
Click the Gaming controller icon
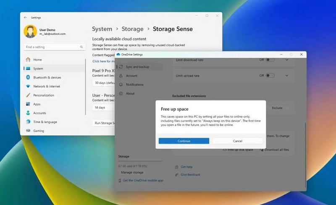pos(28,130)
